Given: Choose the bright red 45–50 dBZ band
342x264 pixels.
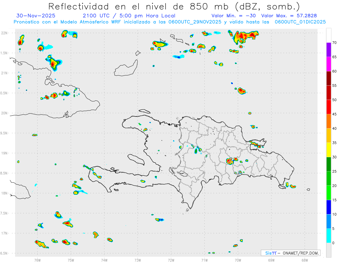Looking at the screenshot, I should click(329, 107).
